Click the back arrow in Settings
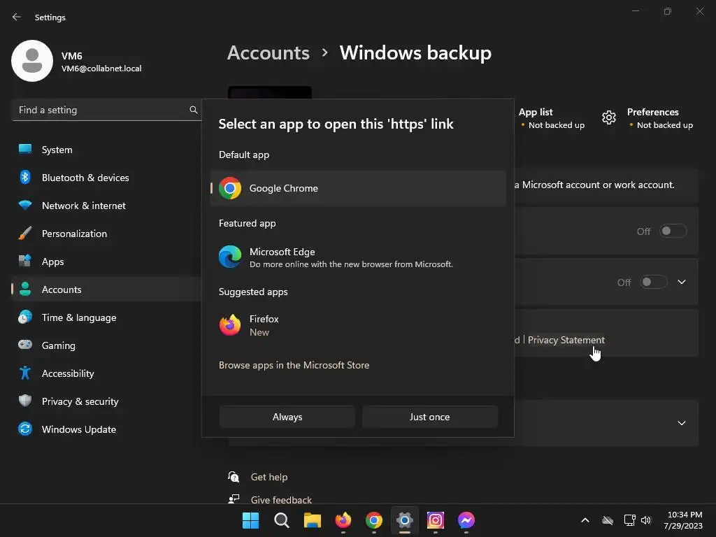This screenshot has height=537, width=716. point(17,17)
